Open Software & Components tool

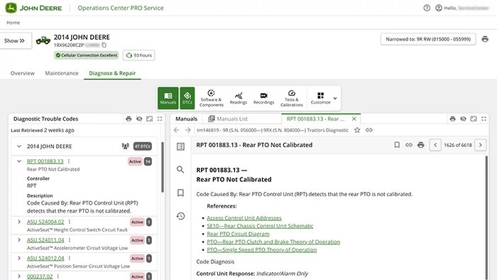(212, 98)
